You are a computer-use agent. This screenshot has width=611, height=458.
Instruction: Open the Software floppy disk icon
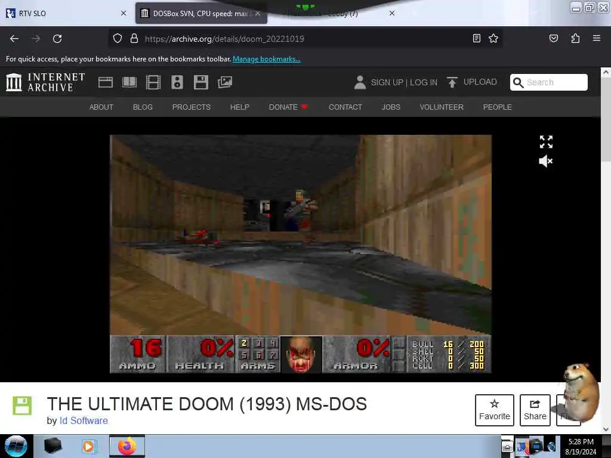pos(201,82)
